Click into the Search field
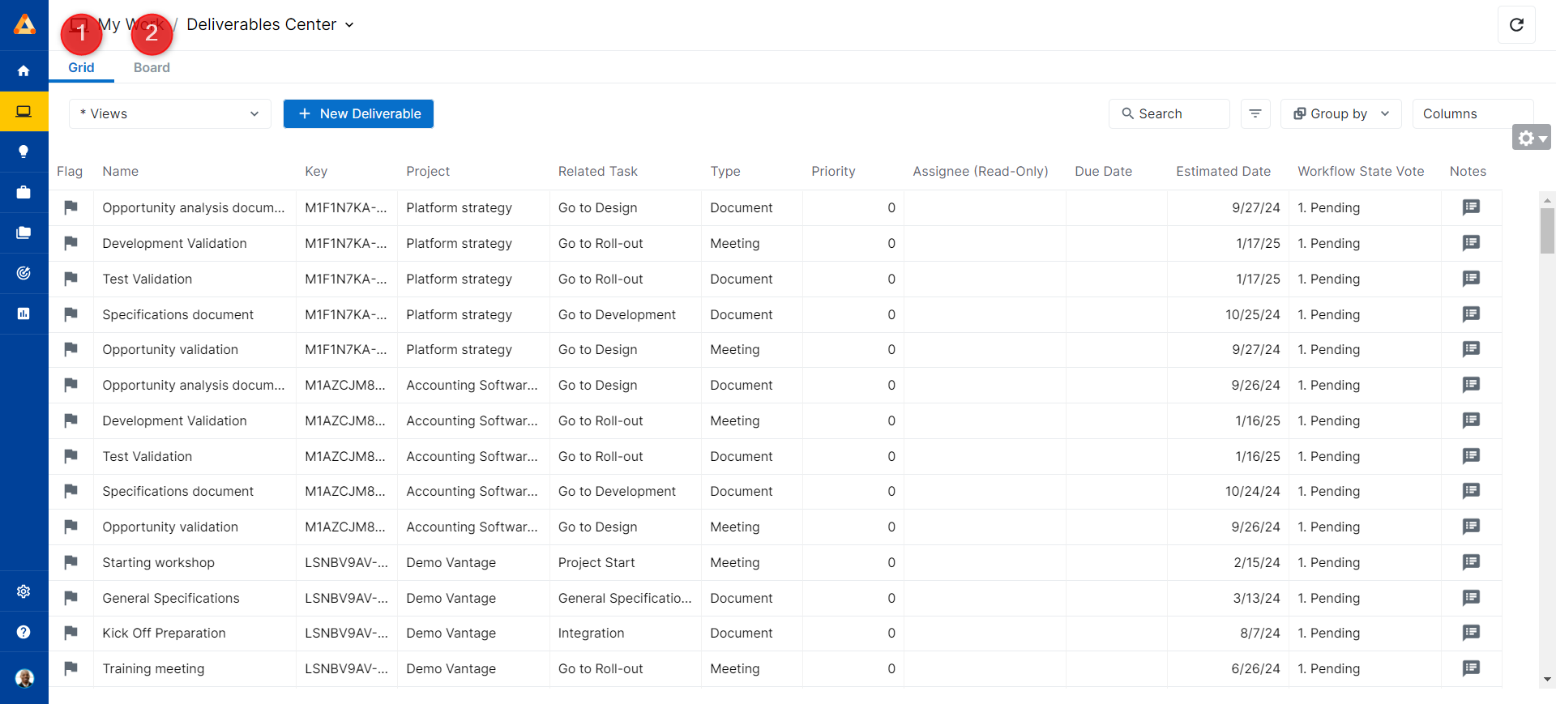Image resolution: width=1556 pixels, height=704 pixels. (1169, 114)
